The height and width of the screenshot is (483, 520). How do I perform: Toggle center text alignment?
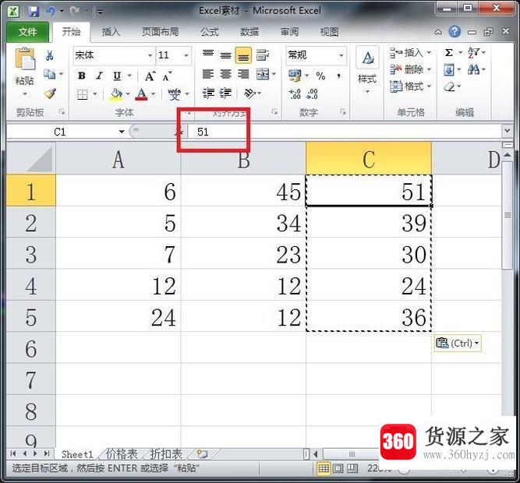click(225, 74)
